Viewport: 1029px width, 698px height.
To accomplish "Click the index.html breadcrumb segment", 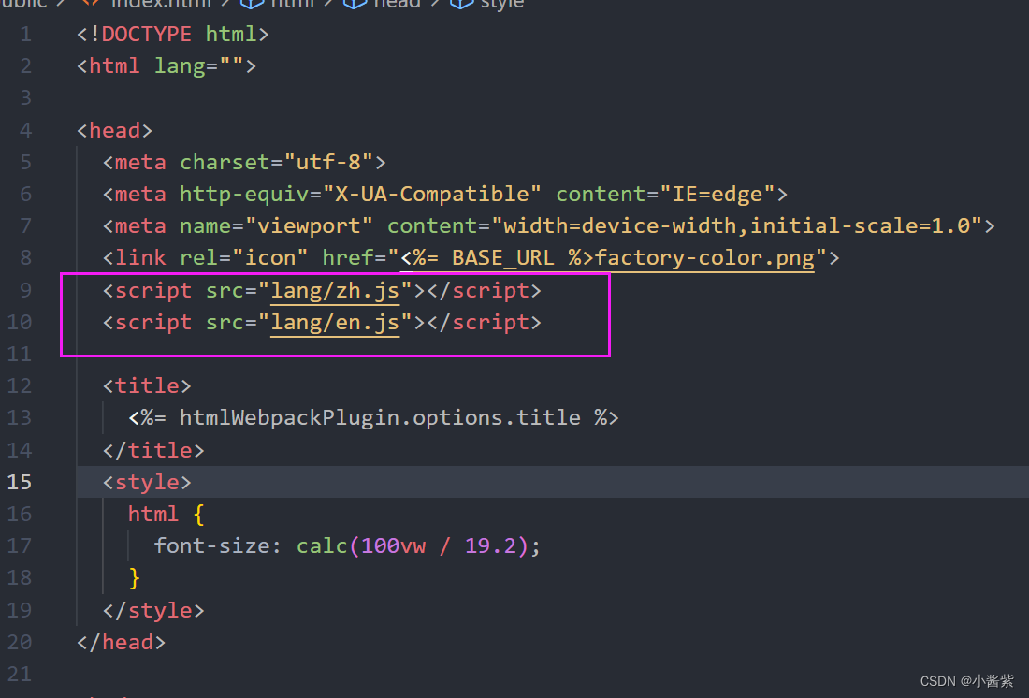I will tap(161, 5).
